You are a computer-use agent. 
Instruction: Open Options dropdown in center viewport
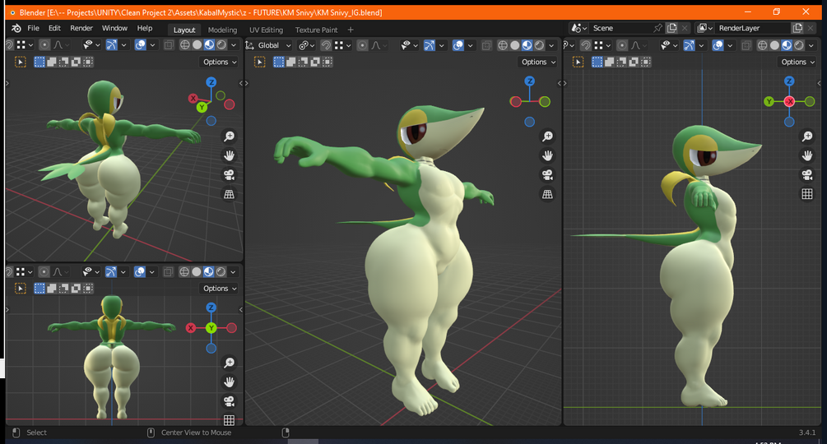tap(538, 62)
